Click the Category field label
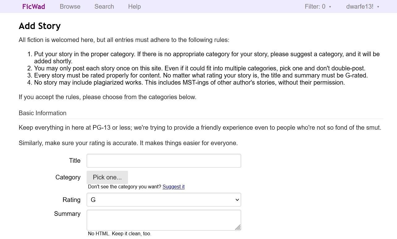Image resolution: width=397 pixels, height=239 pixels. coord(68,177)
